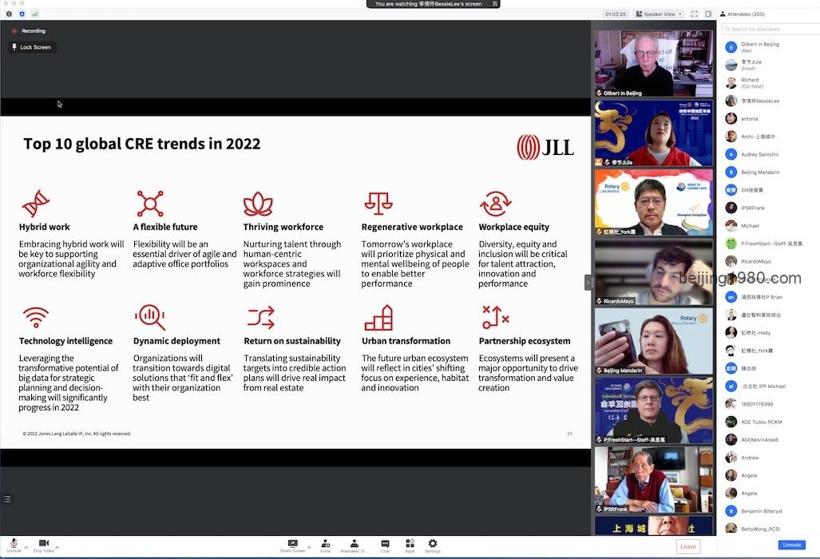Open the Share Screen control
Screen dimensions: 820x559
click(x=293, y=545)
